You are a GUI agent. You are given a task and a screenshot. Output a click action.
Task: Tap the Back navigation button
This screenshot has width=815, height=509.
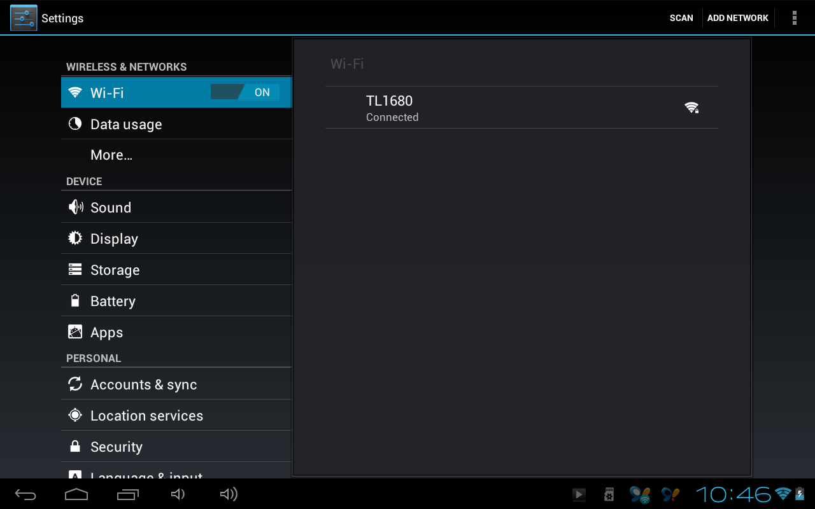tap(25, 494)
